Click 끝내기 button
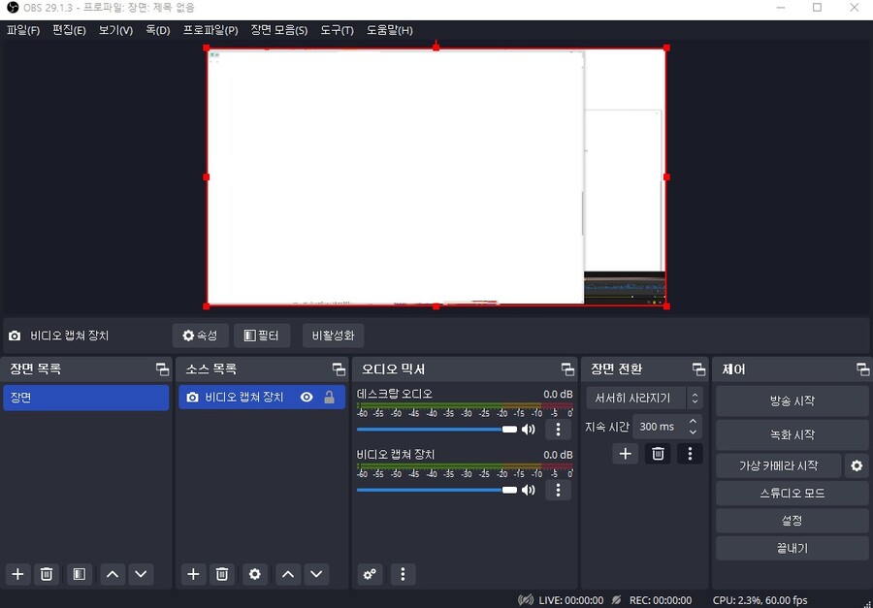 pyautogui.click(x=792, y=549)
